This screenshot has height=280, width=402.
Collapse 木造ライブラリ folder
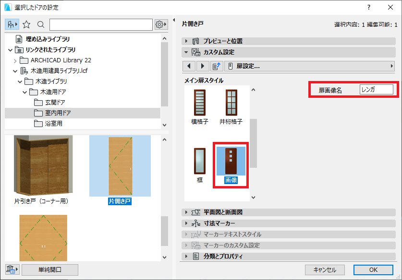pos(20,82)
